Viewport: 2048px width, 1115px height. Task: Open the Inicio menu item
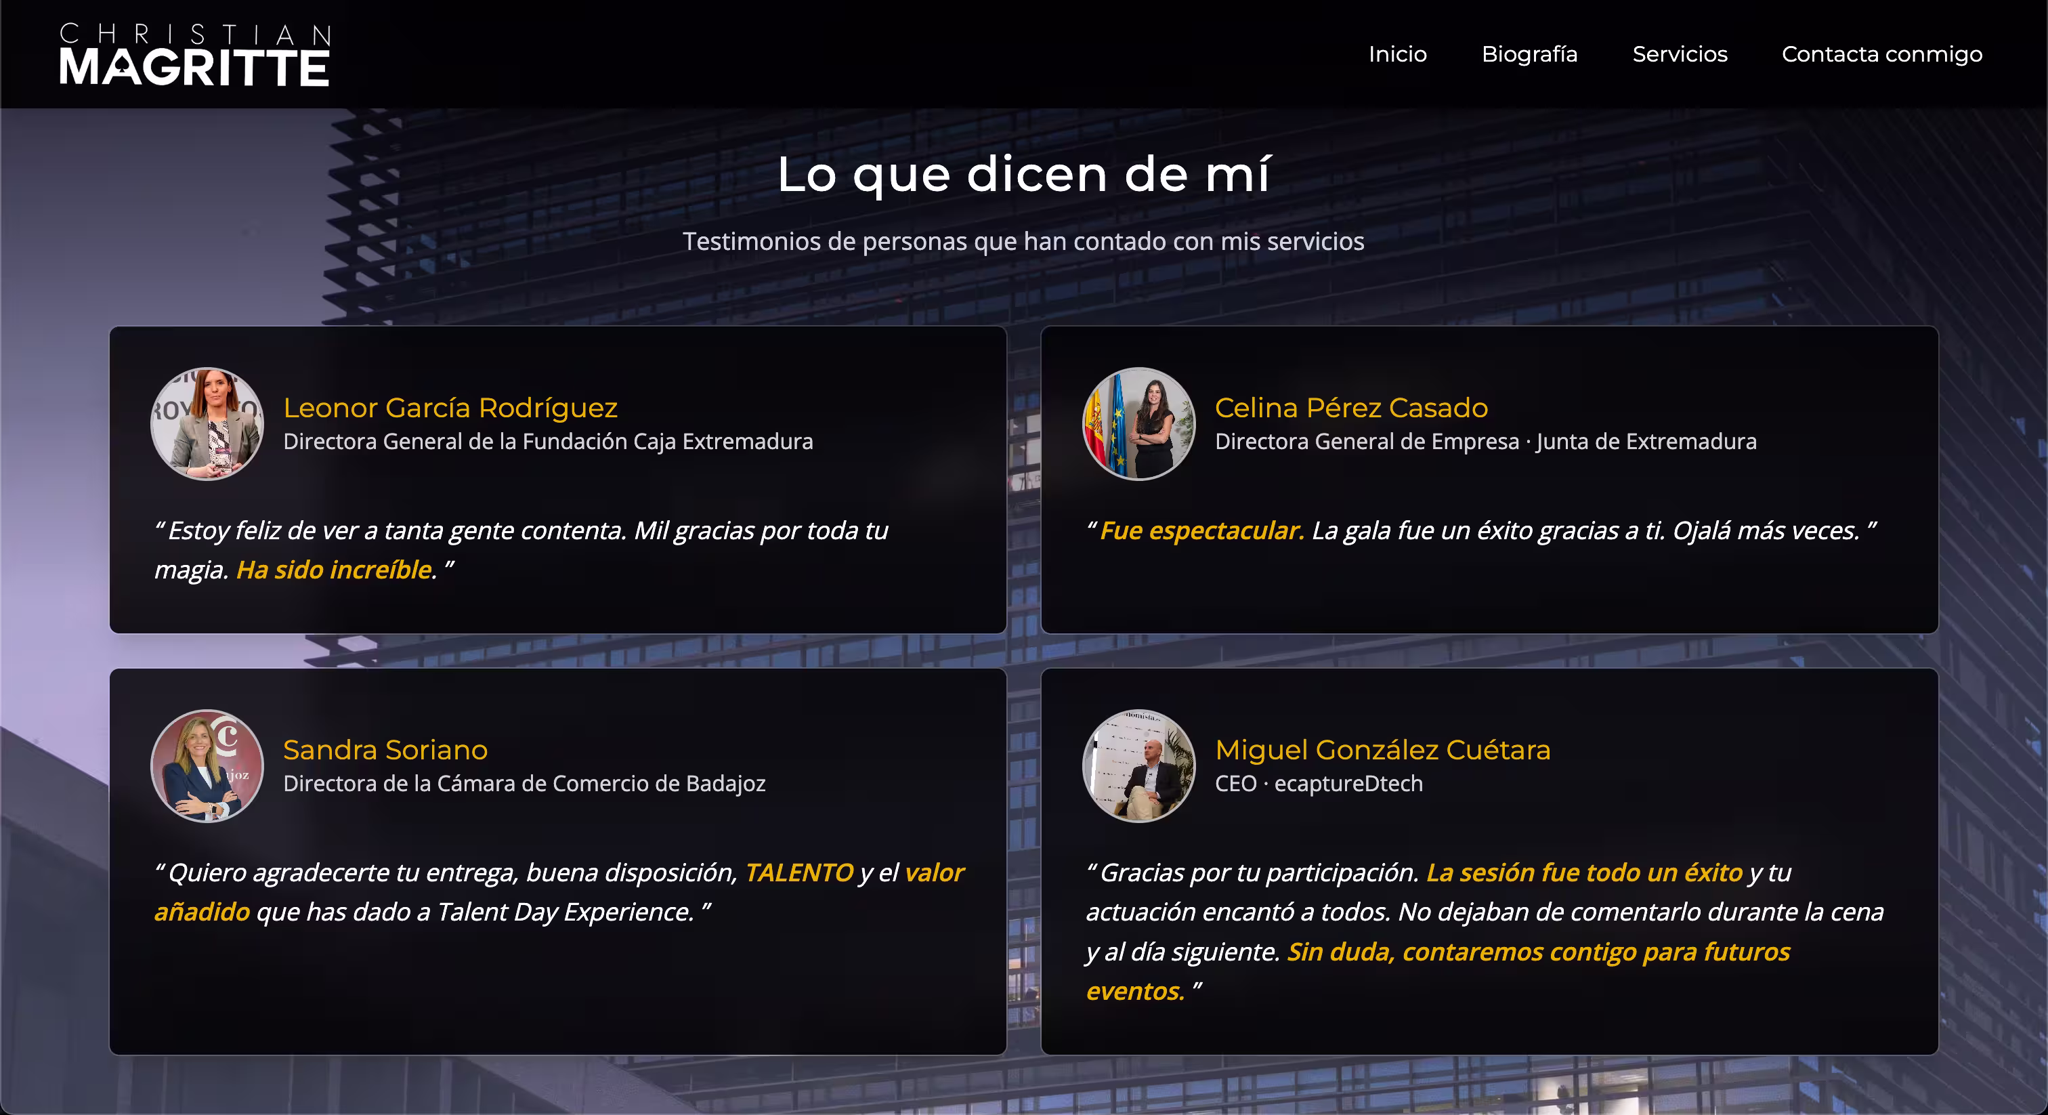1397,54
